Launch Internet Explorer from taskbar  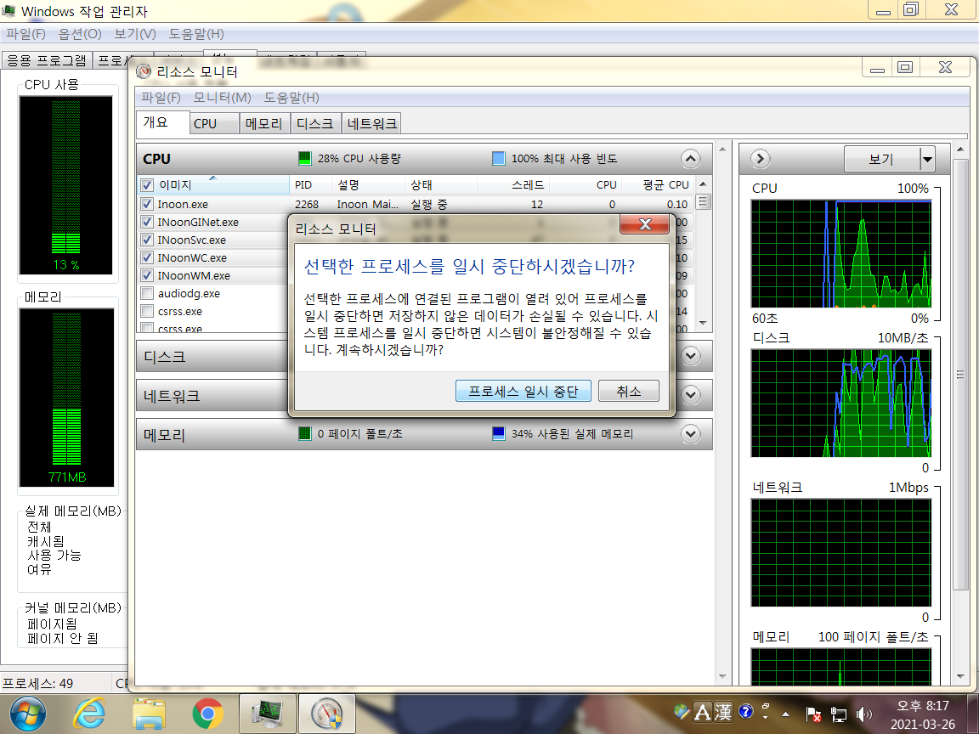tap(88, 714)
